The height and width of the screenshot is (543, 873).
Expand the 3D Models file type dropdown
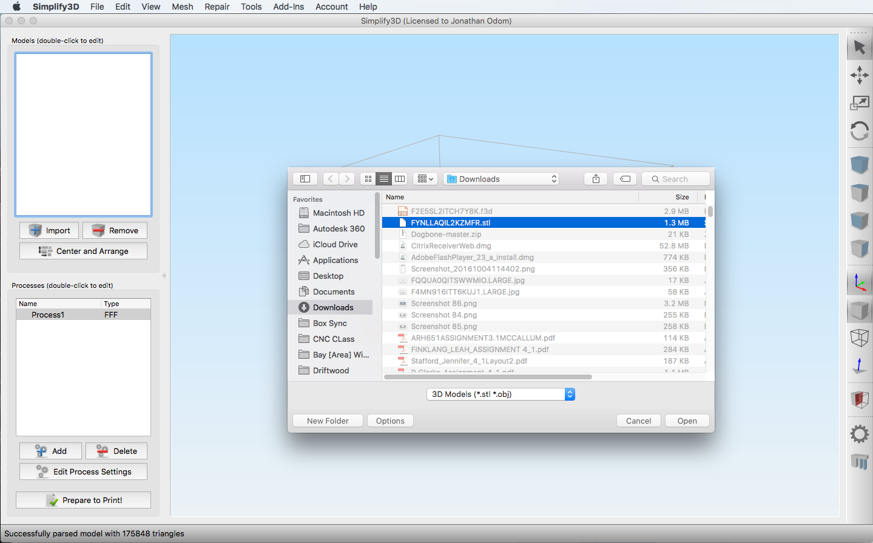tap(501, 395)
